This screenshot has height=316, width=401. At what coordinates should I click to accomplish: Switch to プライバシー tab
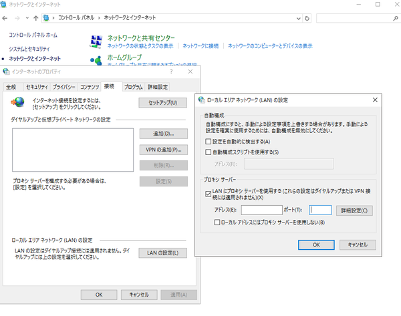click(x=64, y=87)
